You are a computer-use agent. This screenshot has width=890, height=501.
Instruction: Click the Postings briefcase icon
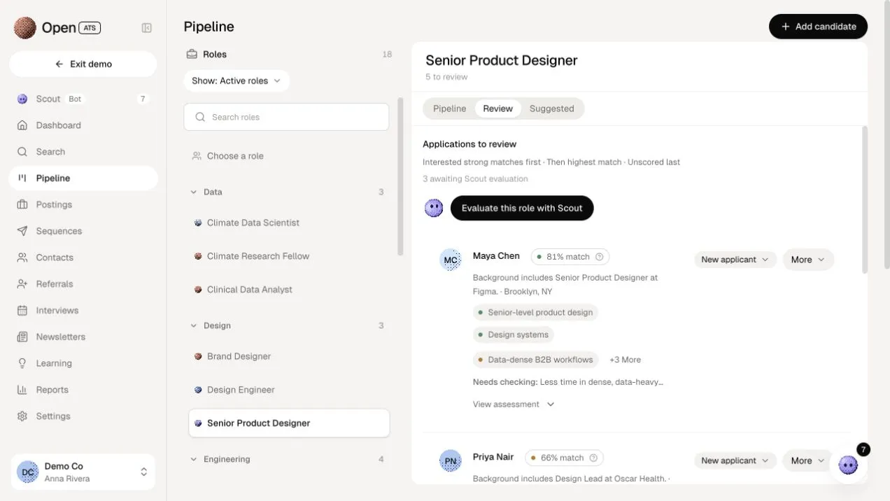click(x=22, y=205)
